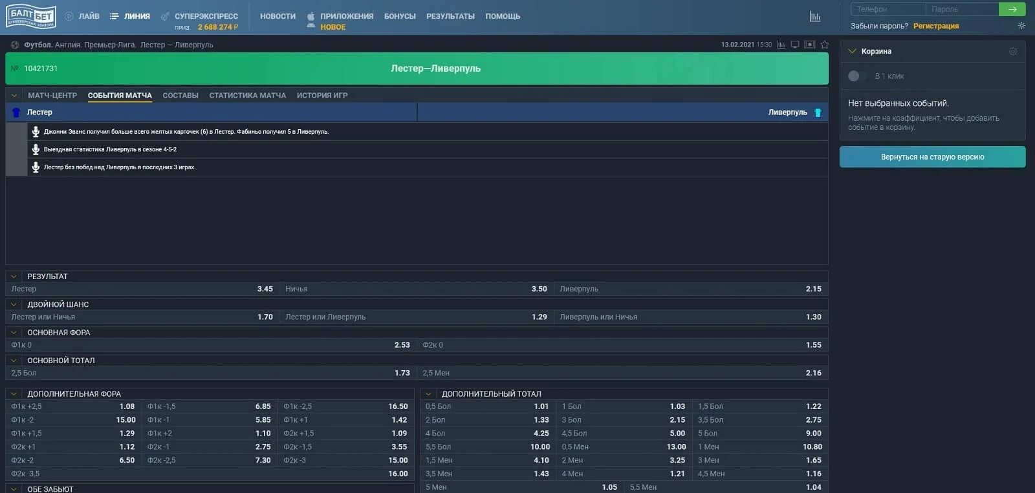The width and height of the screenshot is (1035, 493).
Task: Click the Apple/Android apps icon
Action: 311,19
